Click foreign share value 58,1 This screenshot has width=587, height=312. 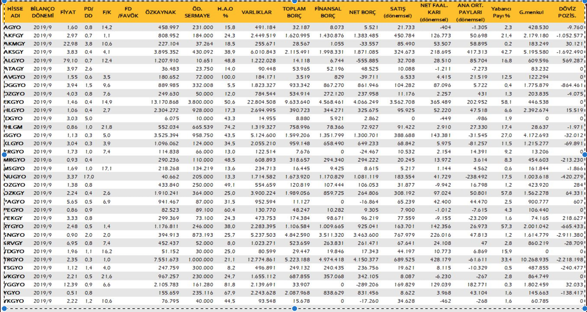(x=506, y=102)
